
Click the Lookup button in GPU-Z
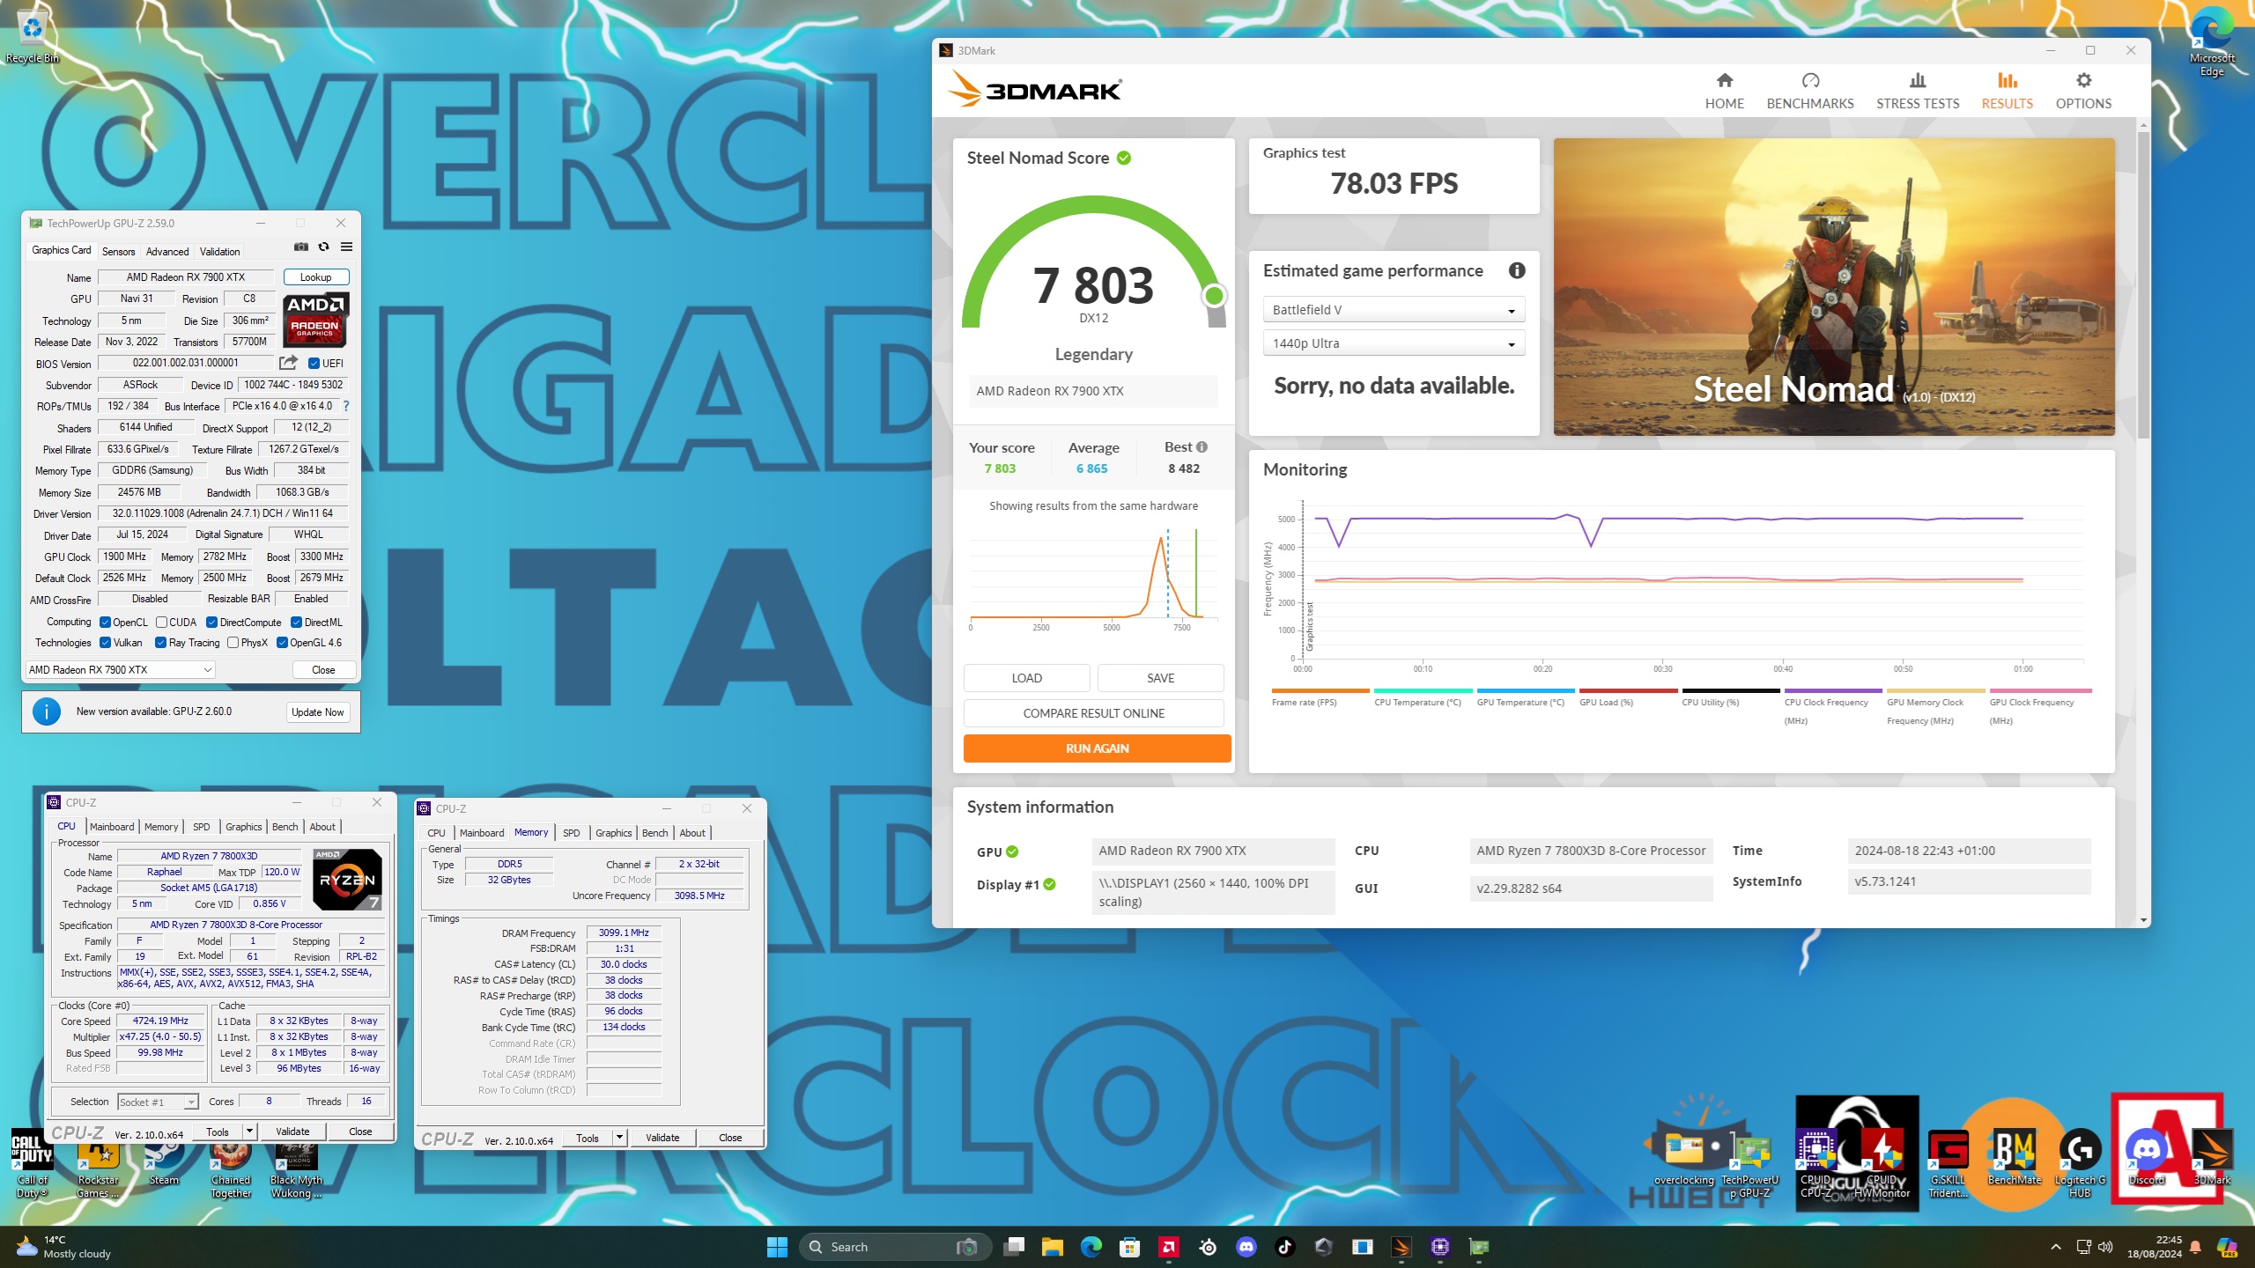pos(316,277)
